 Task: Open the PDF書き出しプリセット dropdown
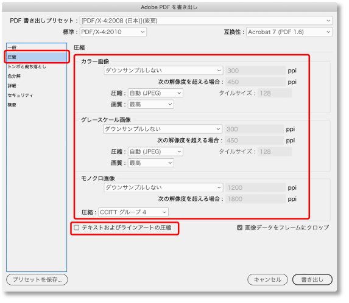point(206,21)
